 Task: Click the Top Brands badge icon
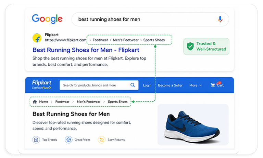click(36, 140)
